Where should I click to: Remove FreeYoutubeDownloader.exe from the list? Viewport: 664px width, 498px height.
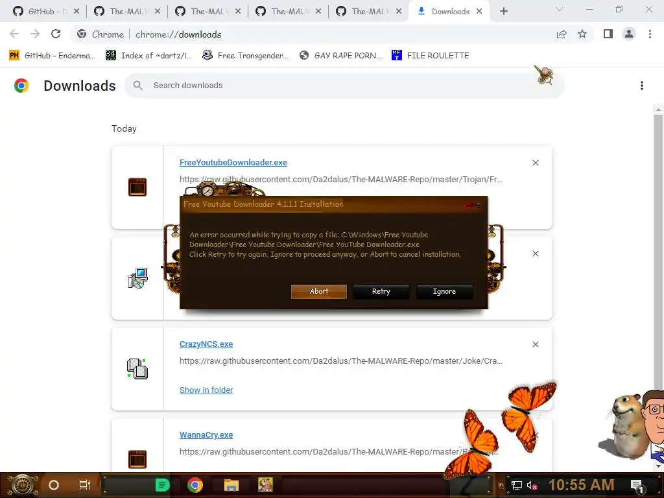coord(535,163)
